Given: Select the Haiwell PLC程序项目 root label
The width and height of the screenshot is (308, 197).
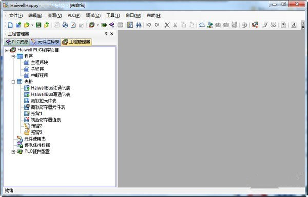Looking at the screenshot, I should tap(38, 50).
